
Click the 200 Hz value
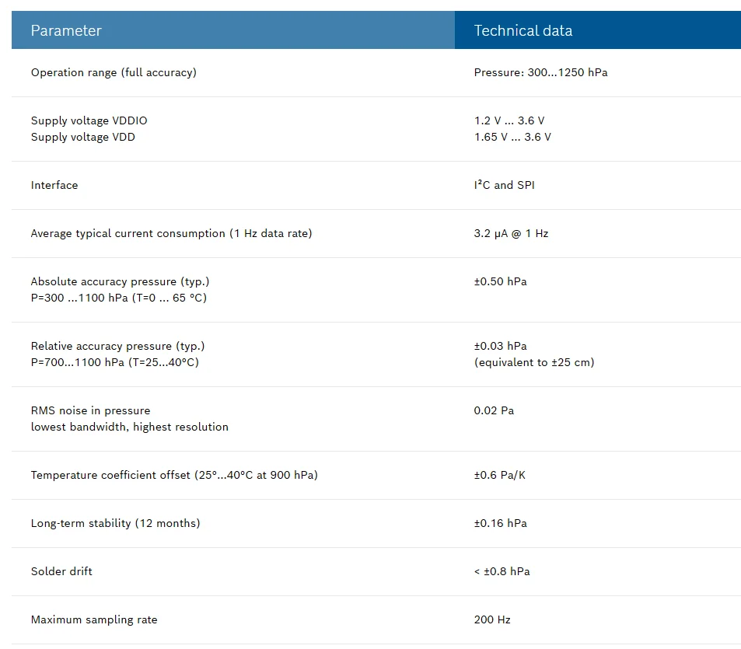[x=492, y=619]
